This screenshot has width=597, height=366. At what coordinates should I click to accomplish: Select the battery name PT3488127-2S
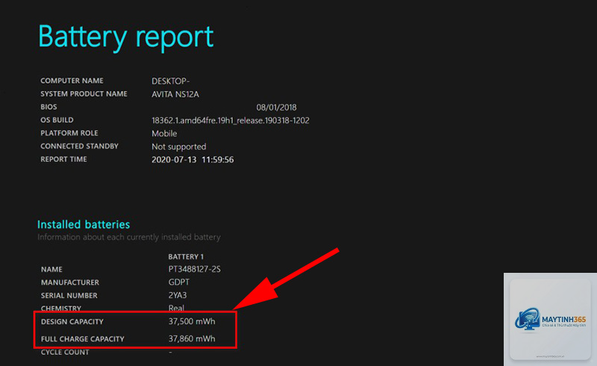tap(195, 269)
